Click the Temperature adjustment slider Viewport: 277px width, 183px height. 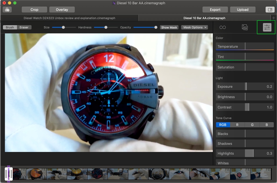tap(245, 46)
